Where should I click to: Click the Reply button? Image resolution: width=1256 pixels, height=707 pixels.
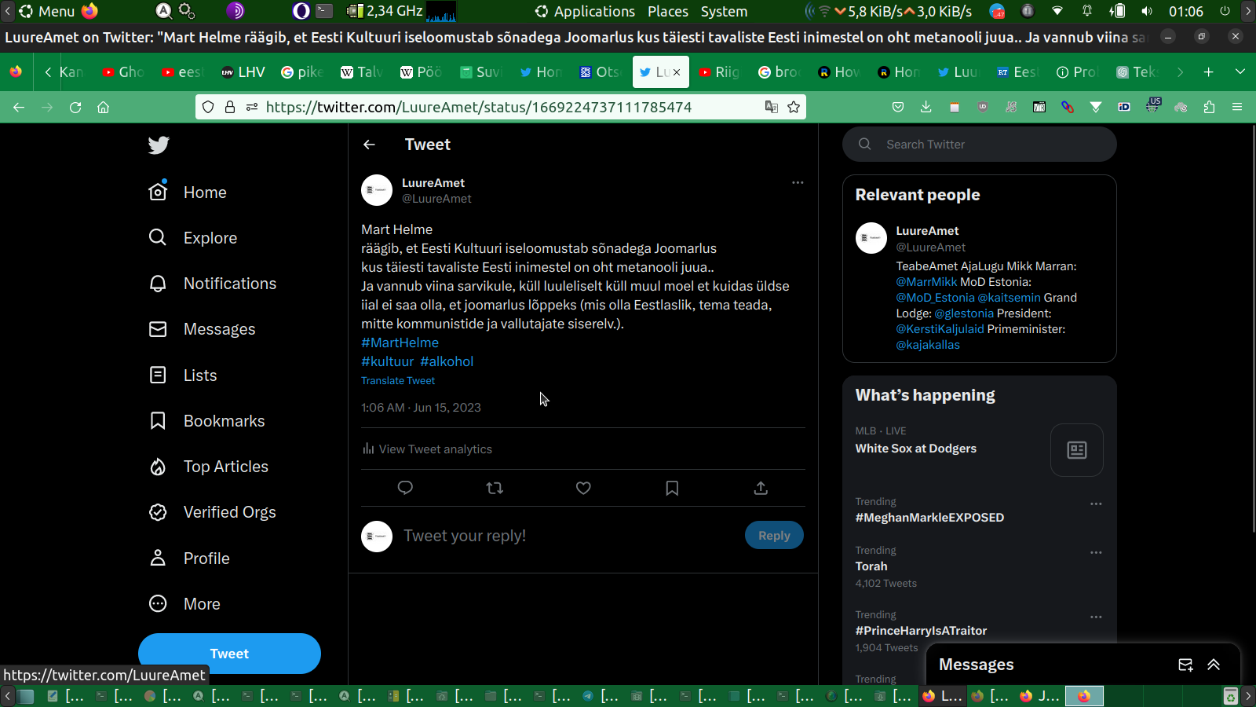[774, 536]
